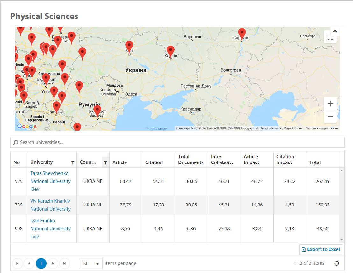Open the Belgrade map marker
Viewport: 353px width, 273px height.
point(56,107)
